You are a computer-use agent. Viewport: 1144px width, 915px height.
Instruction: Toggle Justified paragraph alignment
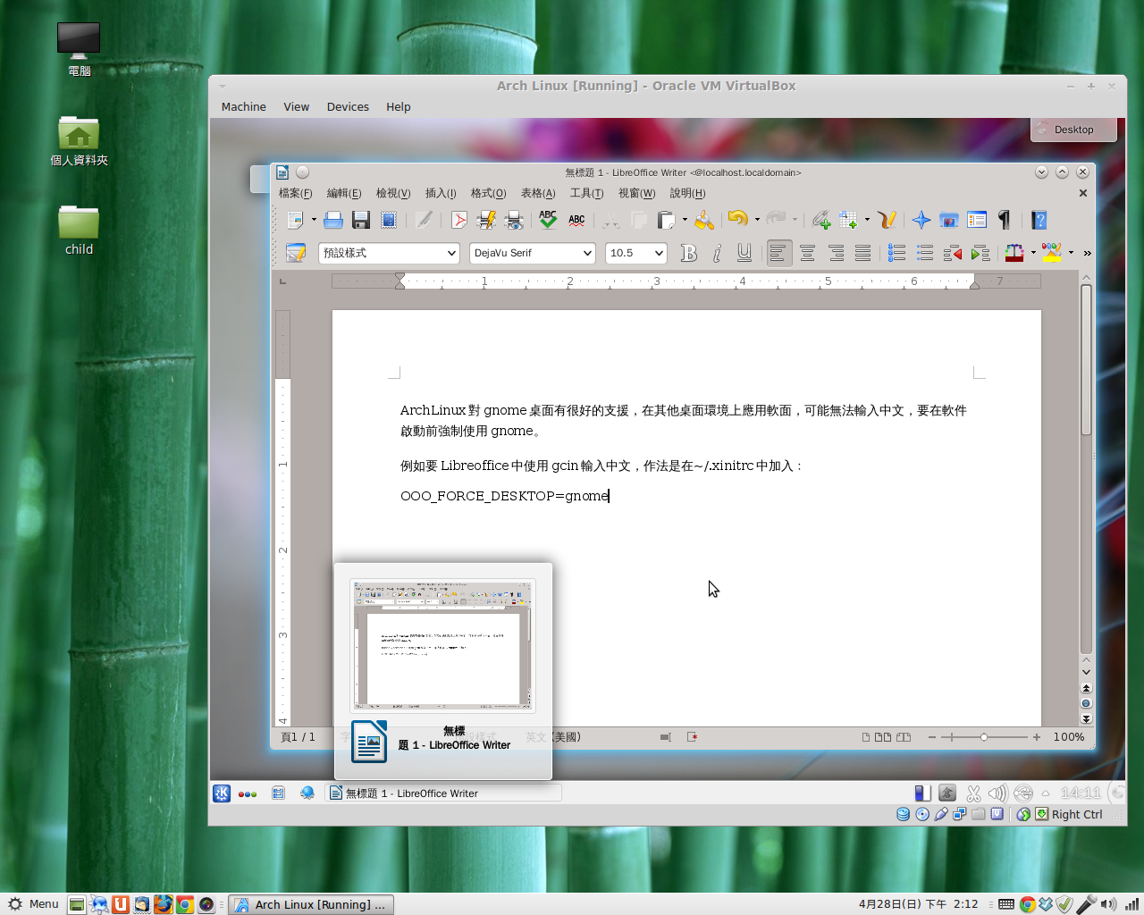tap(863, 254)
